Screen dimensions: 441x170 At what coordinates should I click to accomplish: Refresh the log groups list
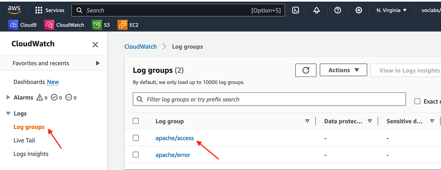pyautogui.click(x=306, y=70)
